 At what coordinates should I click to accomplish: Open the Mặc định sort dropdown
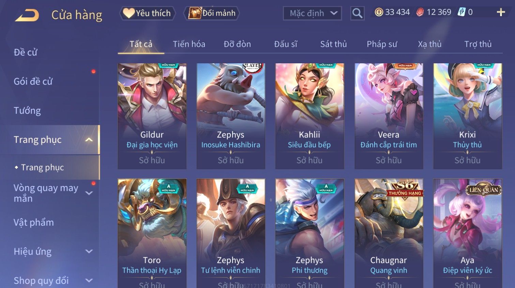tap(312, 13)
